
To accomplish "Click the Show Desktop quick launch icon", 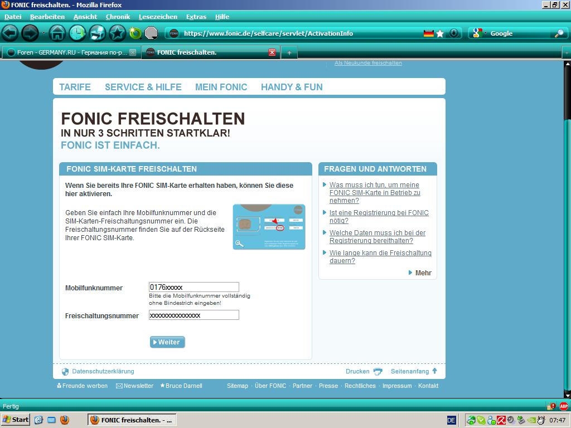I will click(x=51, y=420).
